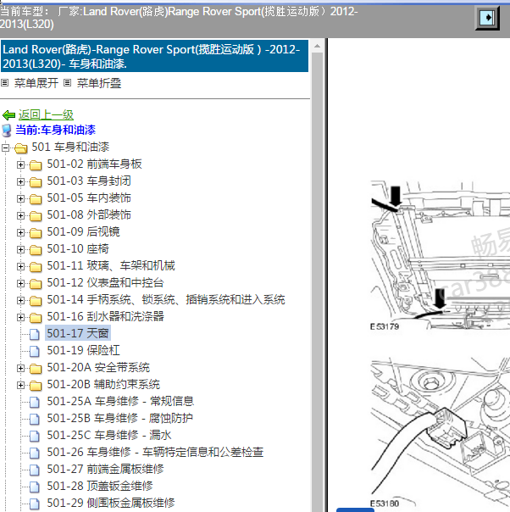Viewport: 510px width, 512px height.
Task: Expand the 501-10 座椅 folder
Action: click(x=20, y=249)
